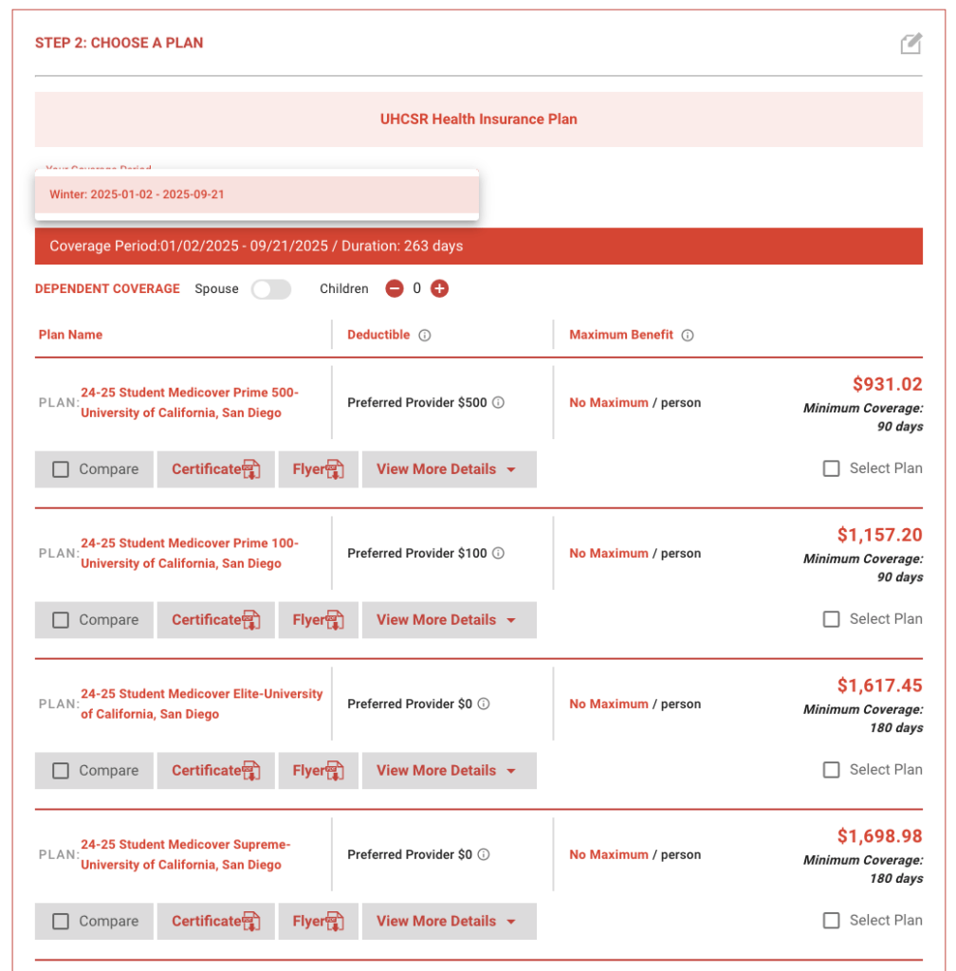Download Certificate PDF for Supreme plan
Image resolution: width=956 pixels, height=971 pixels.
tap(215, 921)
